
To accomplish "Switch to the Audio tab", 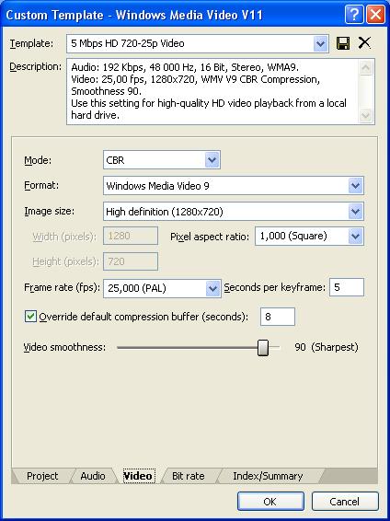I will [x=93, y=476].
